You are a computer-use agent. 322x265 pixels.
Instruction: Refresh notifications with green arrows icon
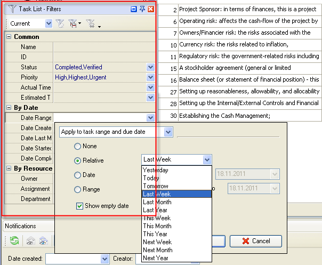click(x=14, y=241)
